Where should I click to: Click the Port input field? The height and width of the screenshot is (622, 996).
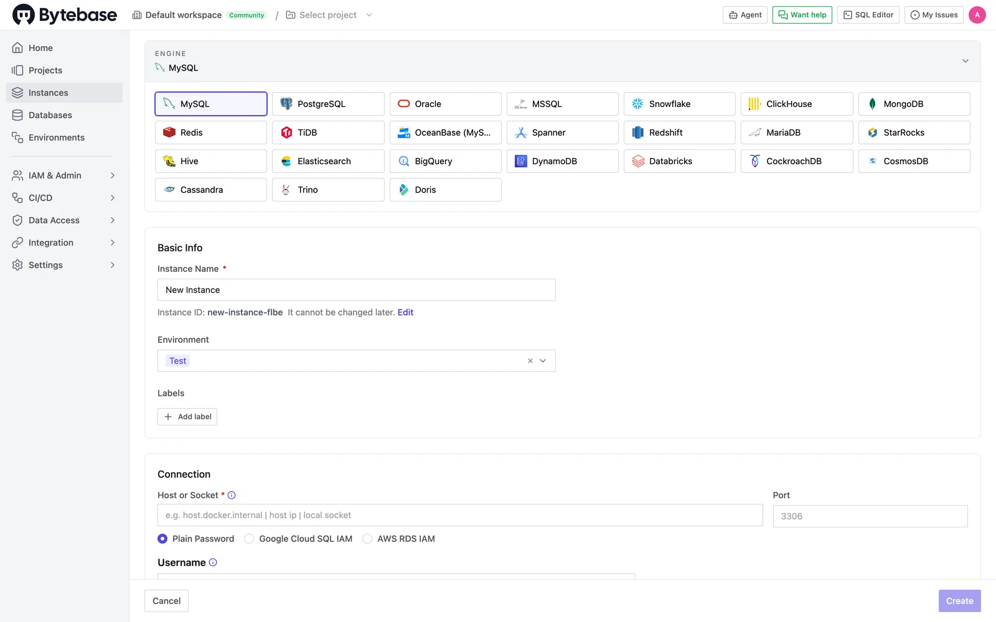point(870,516)
